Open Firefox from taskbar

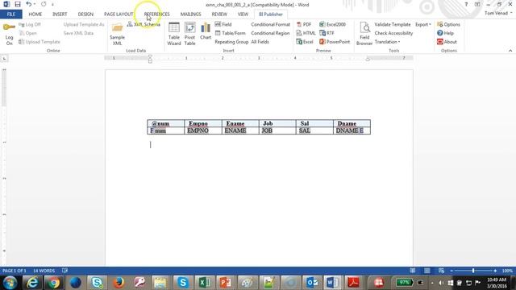click(x=119, y=283)
